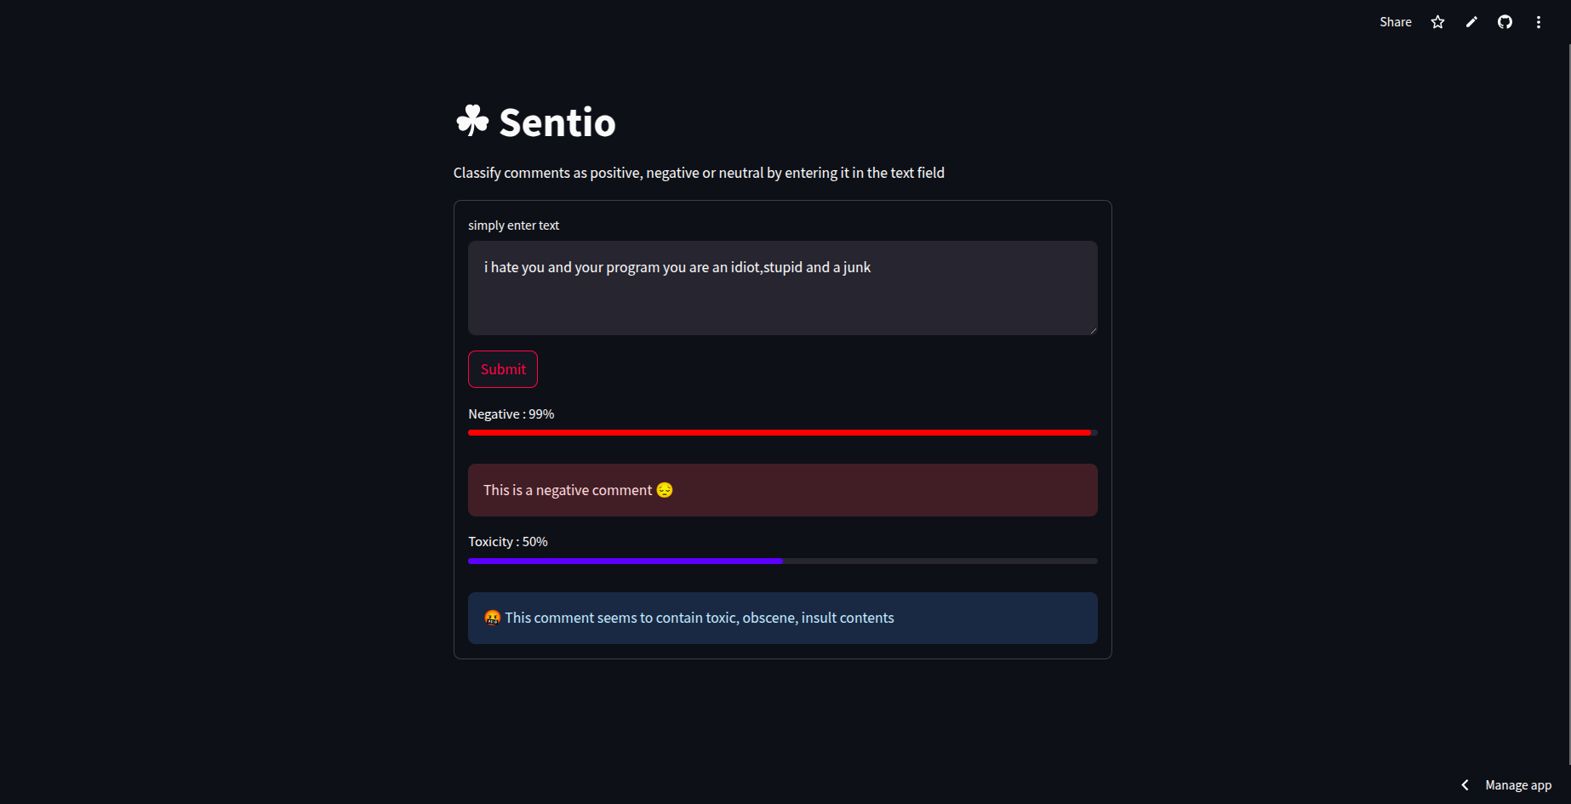Open the GitHub repository icon
Viewport: 1571px width, 804px height.
1505,22
